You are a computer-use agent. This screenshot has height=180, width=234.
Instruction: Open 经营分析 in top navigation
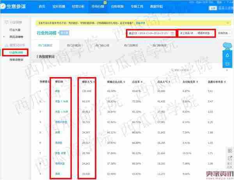point(78,7)
